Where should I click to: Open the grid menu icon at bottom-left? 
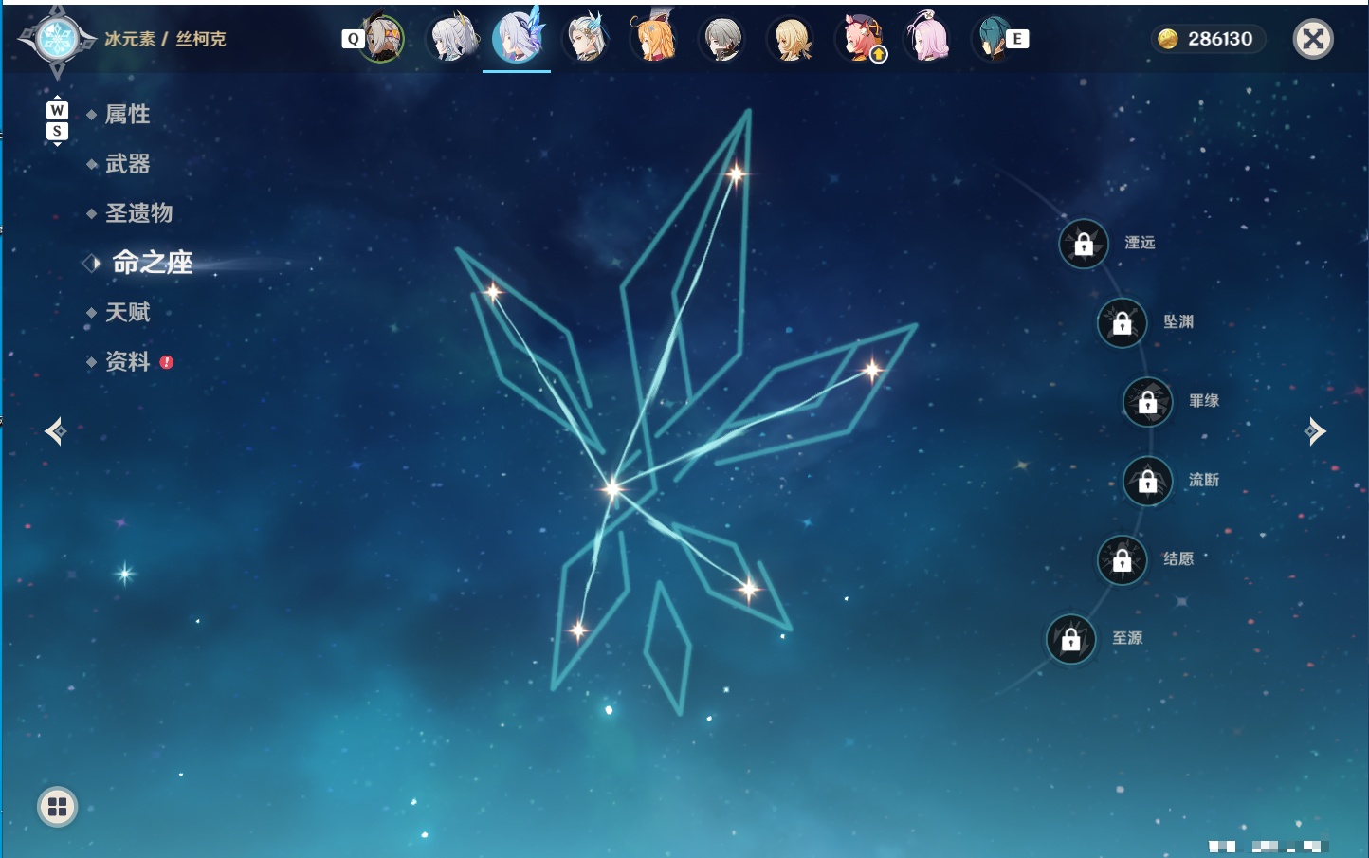(x=57, y=807)
